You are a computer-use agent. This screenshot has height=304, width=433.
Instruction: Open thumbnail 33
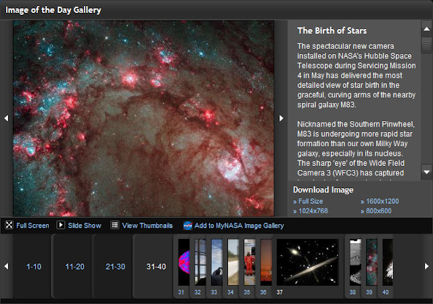(216, 262)
